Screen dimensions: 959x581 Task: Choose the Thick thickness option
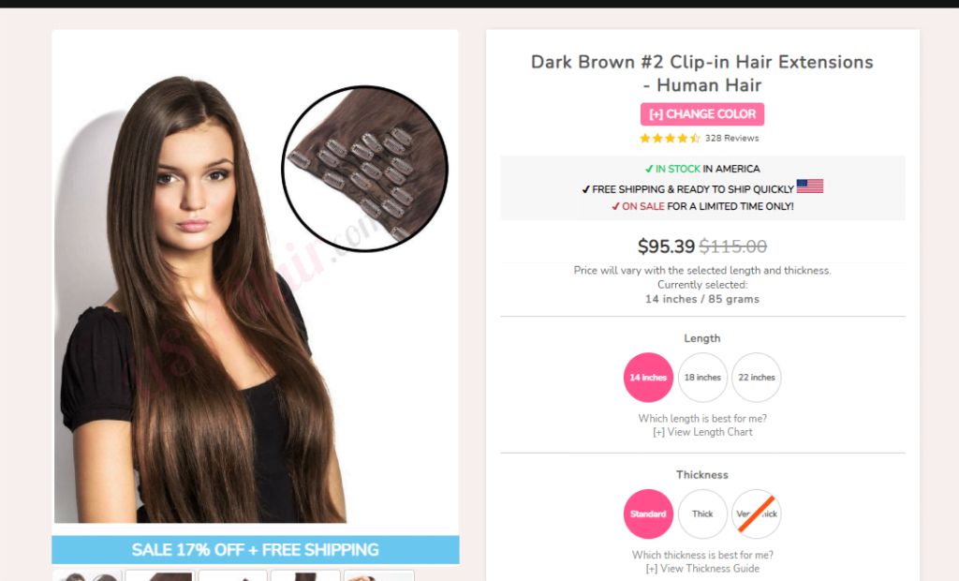click(702, 514)
